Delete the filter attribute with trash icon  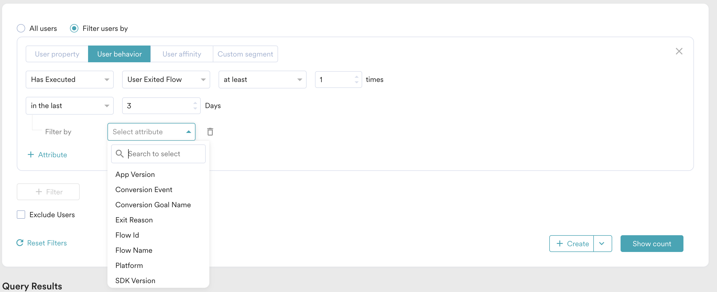tap(210, 132)
